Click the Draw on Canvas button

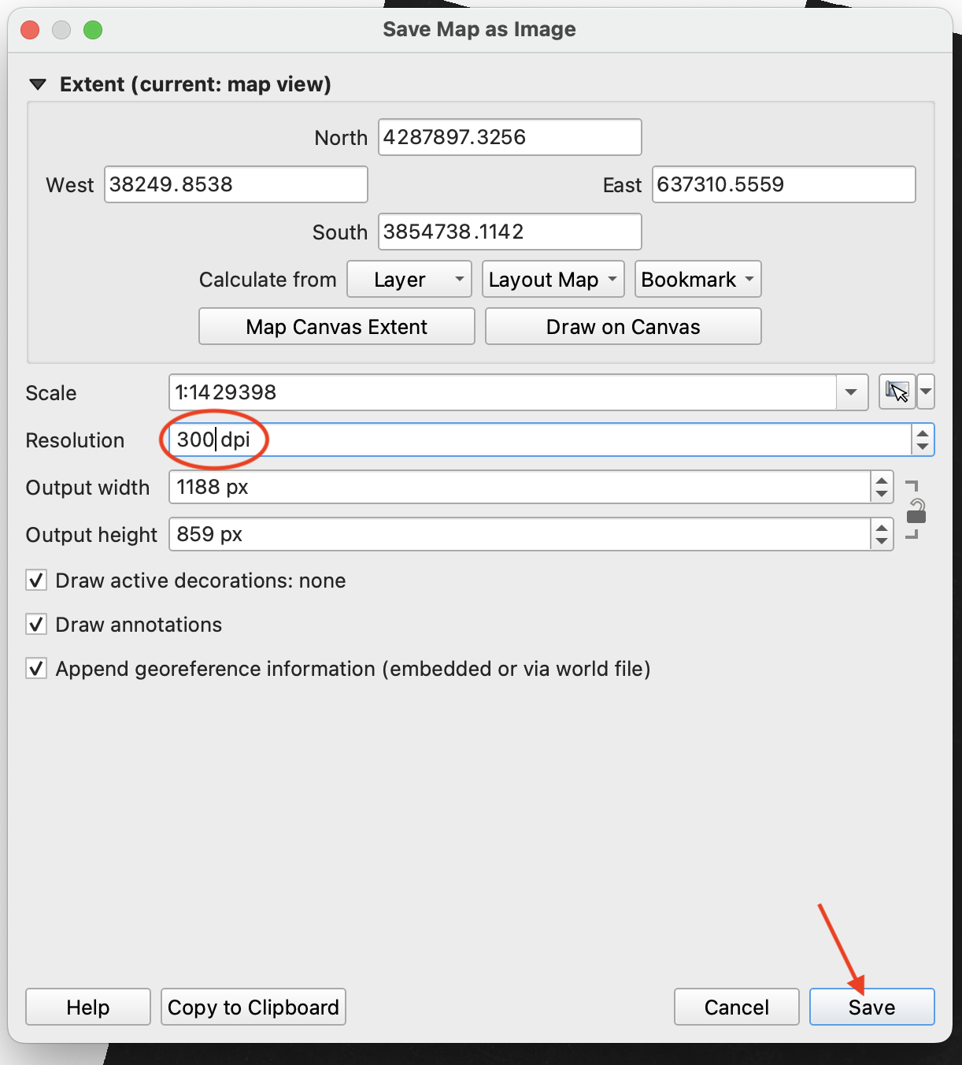pyautogui.click(x=623, y=327)
